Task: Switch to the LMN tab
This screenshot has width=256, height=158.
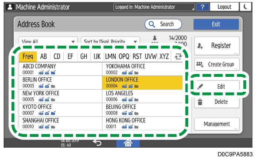Action: [110, 57]
